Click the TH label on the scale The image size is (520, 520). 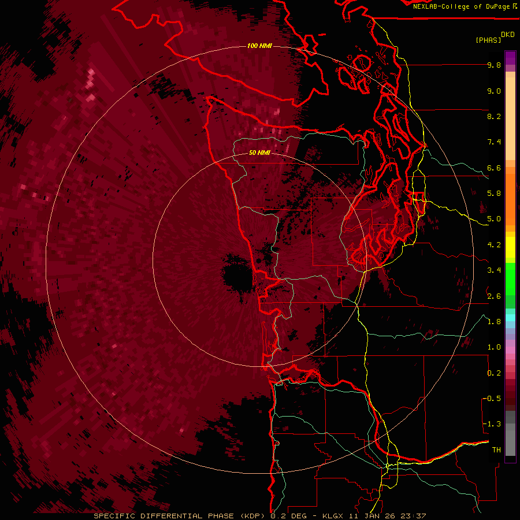[496, 450]
